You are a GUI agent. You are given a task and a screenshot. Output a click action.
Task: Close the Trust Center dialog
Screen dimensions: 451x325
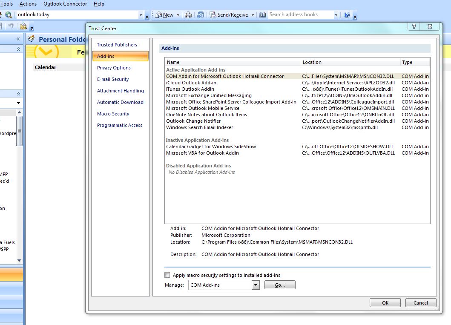click(x=430, y=26)
